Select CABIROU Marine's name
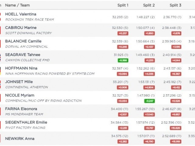The height and width of the screenshot is (146, 195). (x=20, y=28)
